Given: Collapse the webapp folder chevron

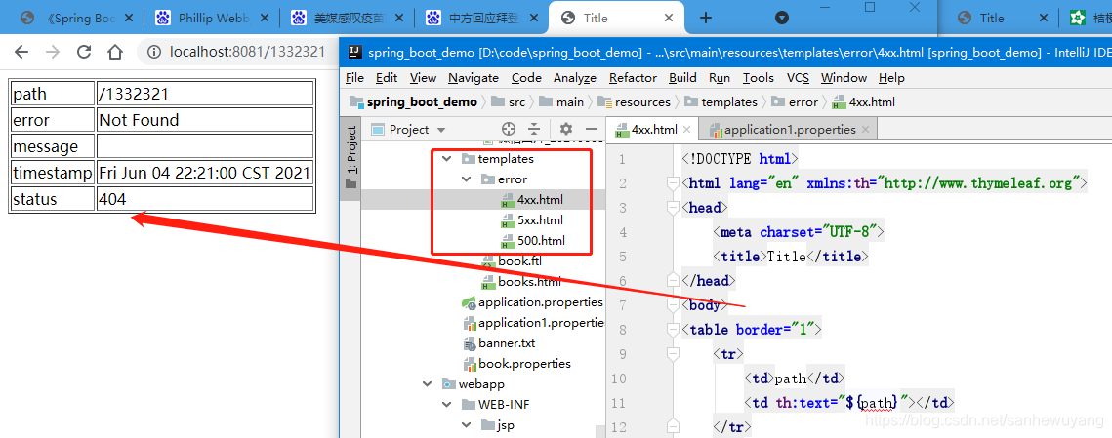Looking at the screenshot, I should click(428, 384).
